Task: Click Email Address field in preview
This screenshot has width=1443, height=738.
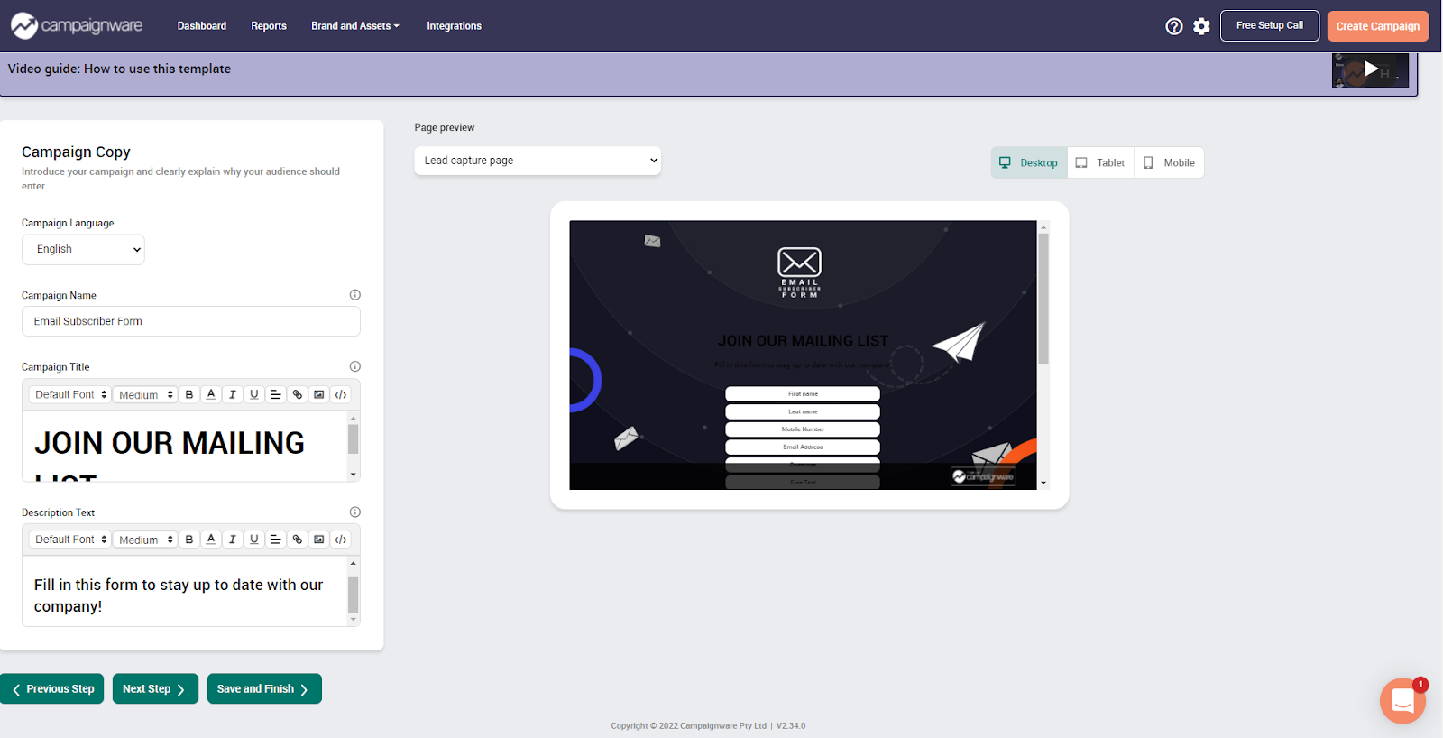Action: 803,447
